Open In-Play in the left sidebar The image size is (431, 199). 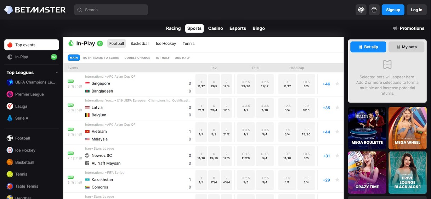tap(32, 57)
